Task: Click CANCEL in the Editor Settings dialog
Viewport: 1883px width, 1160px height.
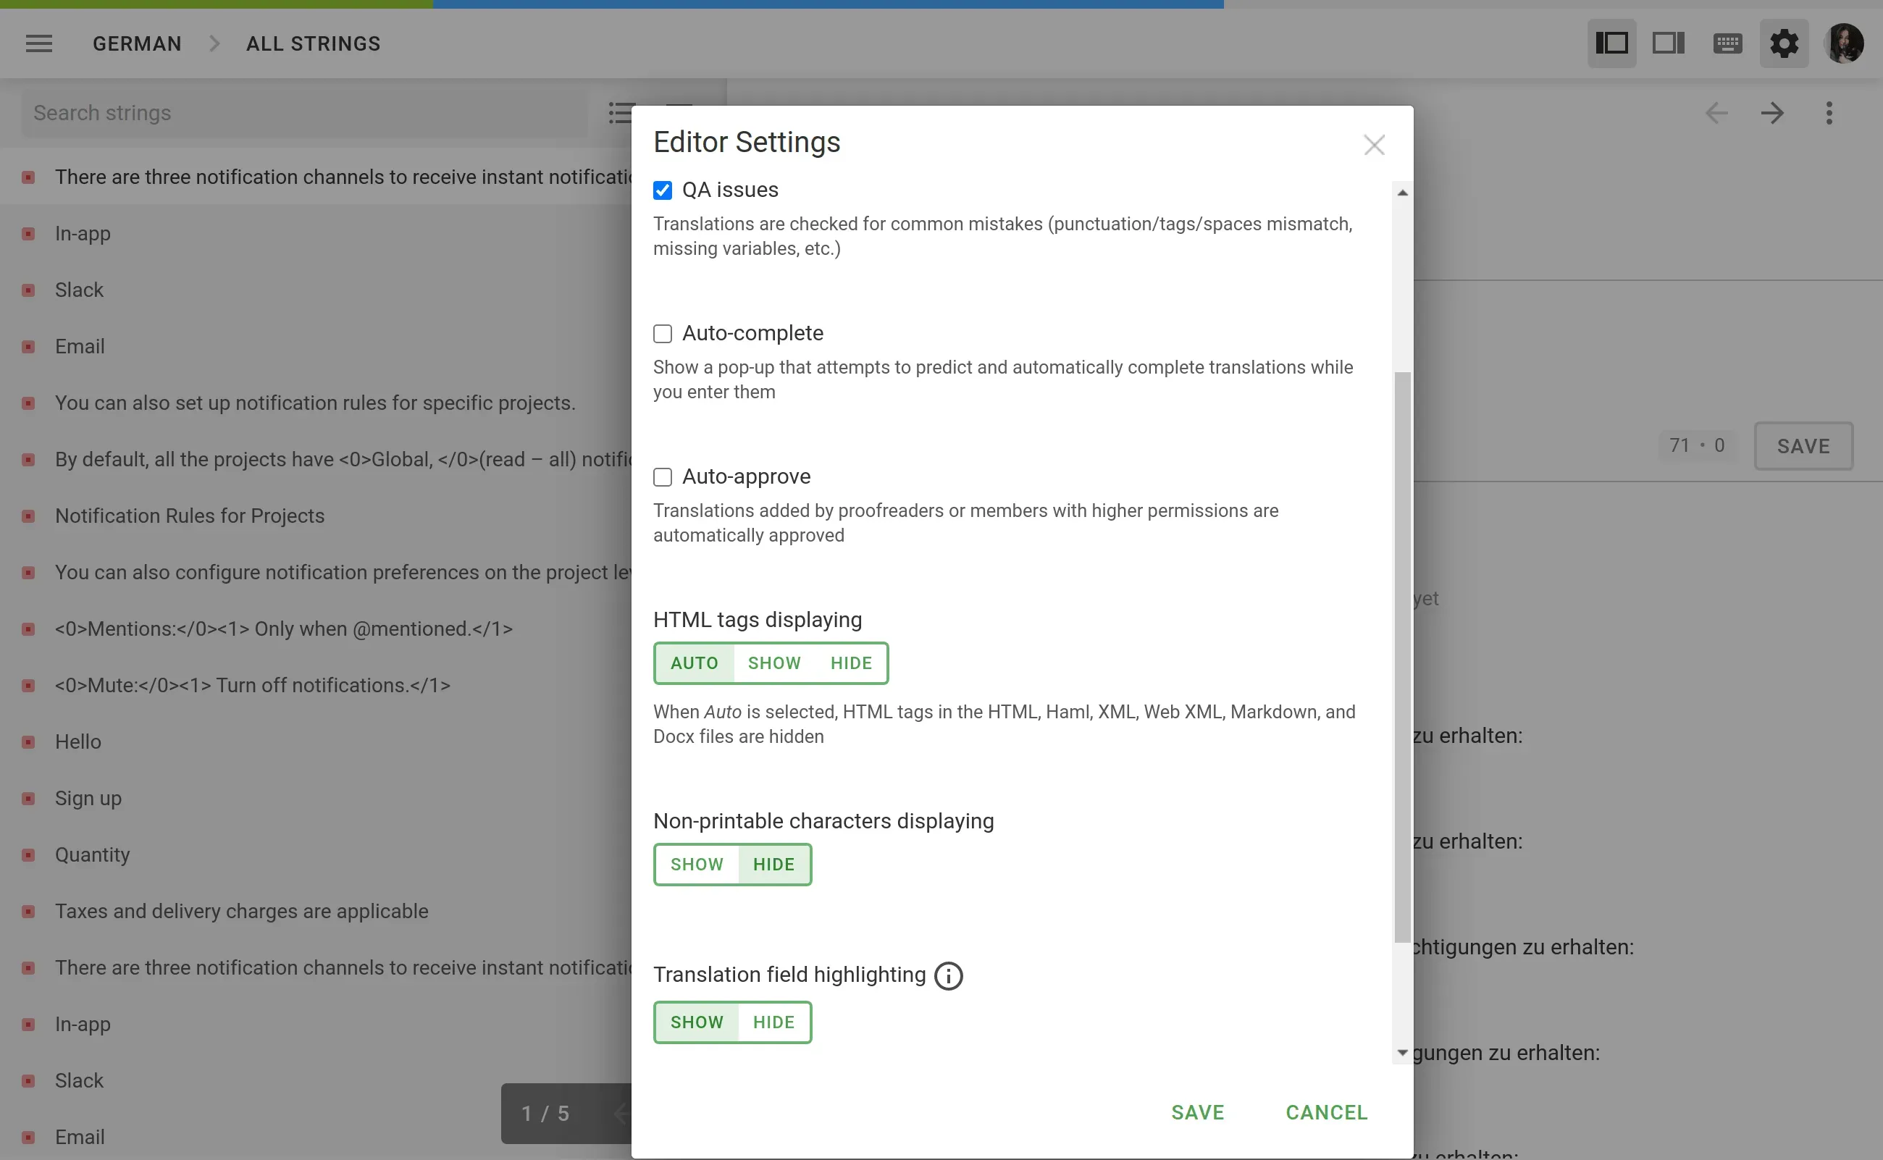Action: coord(1326,1111)
